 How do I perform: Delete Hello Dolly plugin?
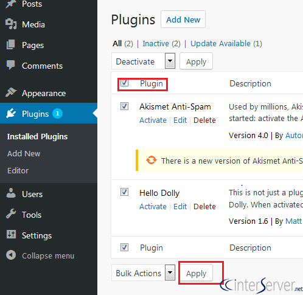(204, 207)
